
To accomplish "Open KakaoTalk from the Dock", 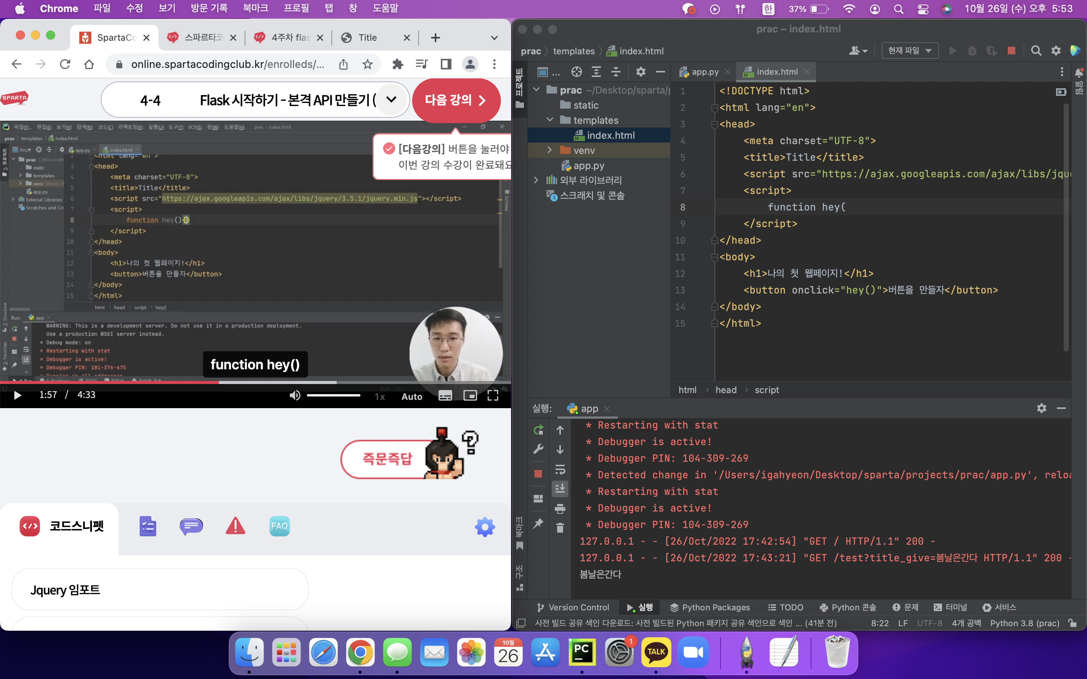I will [656, 653].
